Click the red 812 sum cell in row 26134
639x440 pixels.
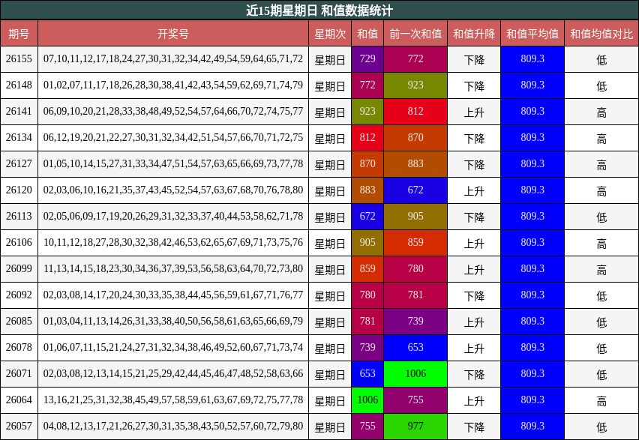coord(367,138)
